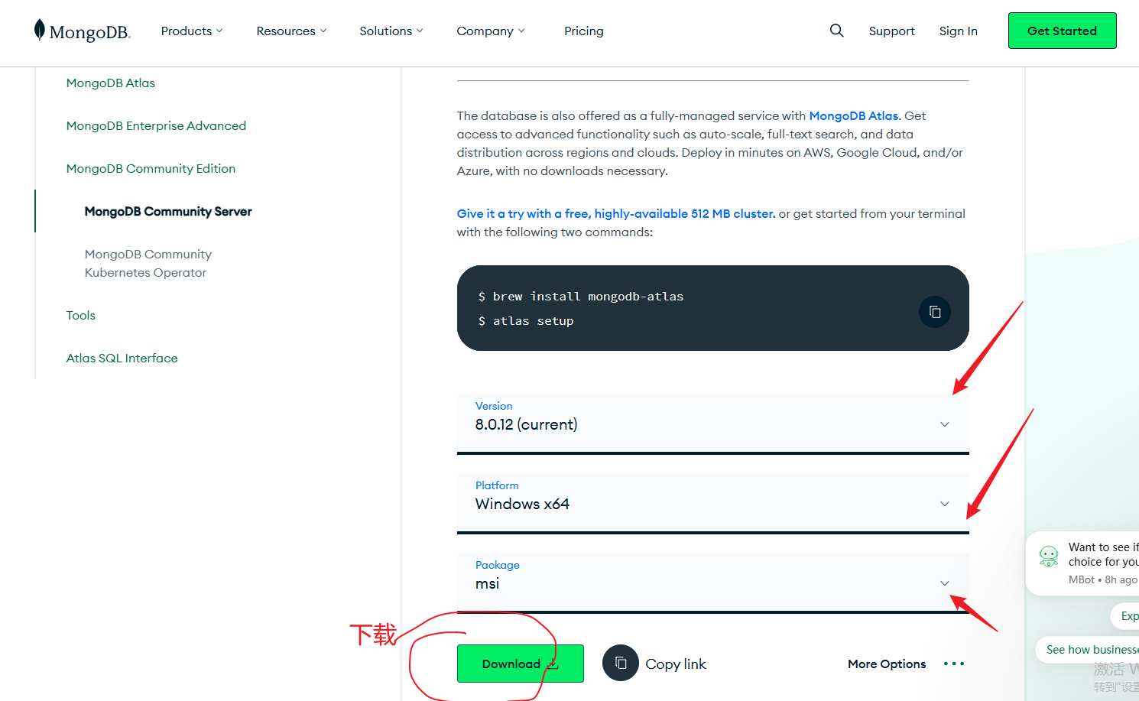Open the Resources menu
The height and width of the screenshot is (701, 1139).
pos(291,31)
